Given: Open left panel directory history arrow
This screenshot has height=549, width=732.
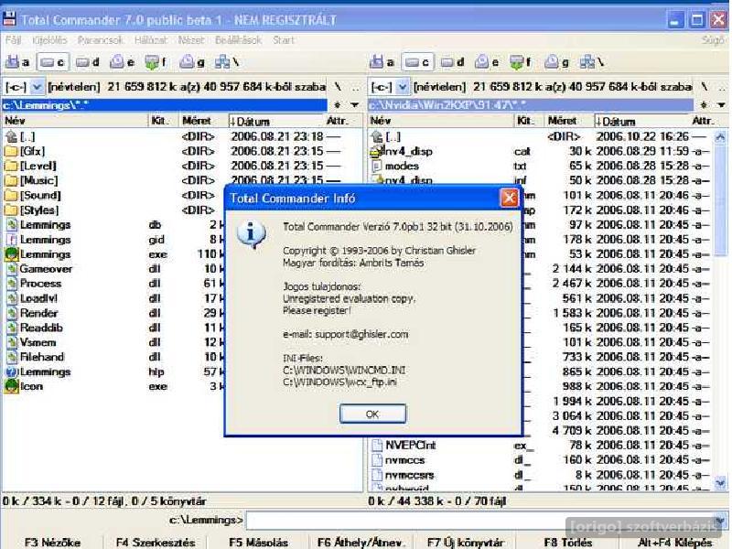Looking at the screenshot, I should [355, 105].
